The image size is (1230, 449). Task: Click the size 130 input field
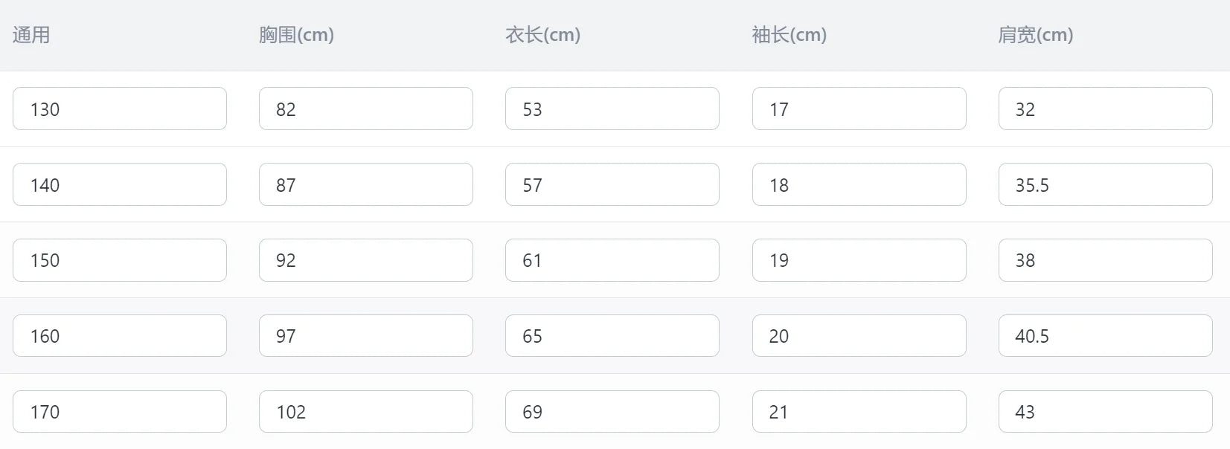point(119,109)
